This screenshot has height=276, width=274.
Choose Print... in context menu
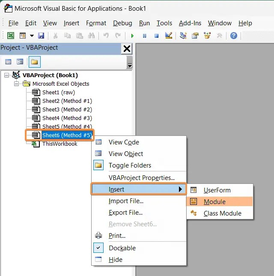139,236
